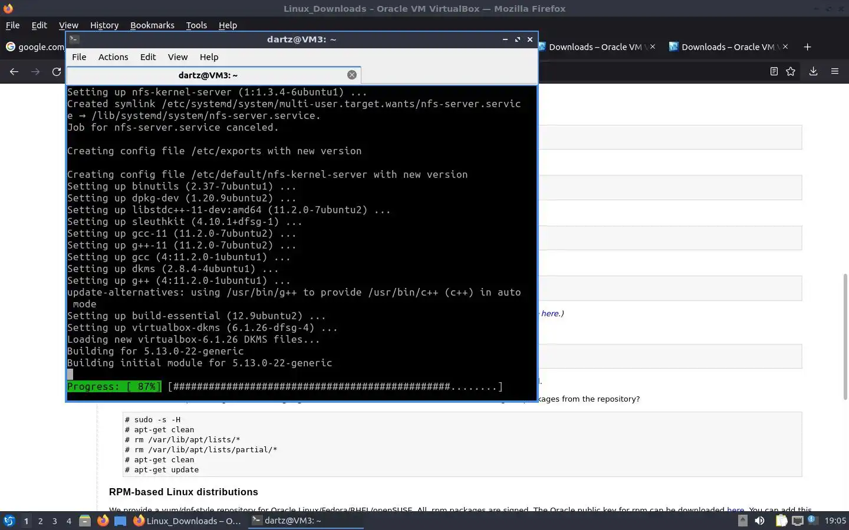
Task: Open the clipboard manager tray icon
Action: [781, 521]
